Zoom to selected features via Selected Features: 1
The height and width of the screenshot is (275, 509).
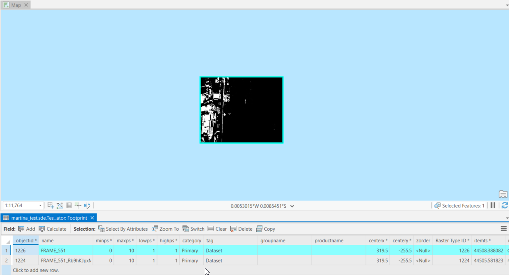pyautogui.click(x=459, y=206)
